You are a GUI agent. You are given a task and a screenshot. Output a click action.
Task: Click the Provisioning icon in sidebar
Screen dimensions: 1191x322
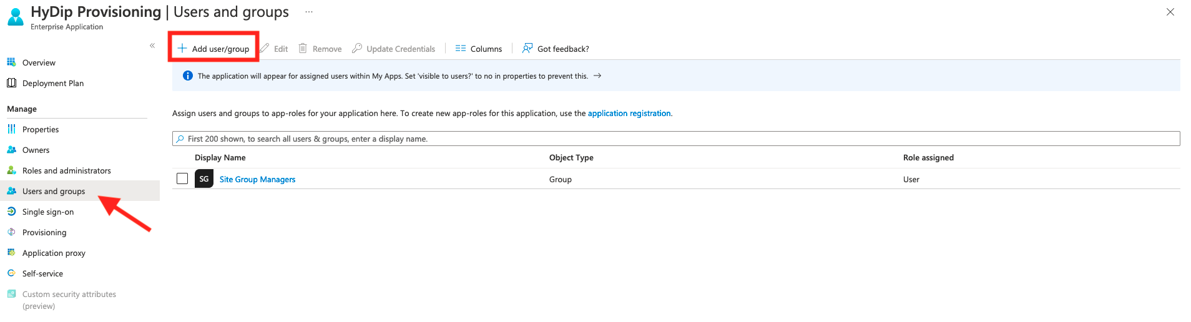tap(11, 232)
